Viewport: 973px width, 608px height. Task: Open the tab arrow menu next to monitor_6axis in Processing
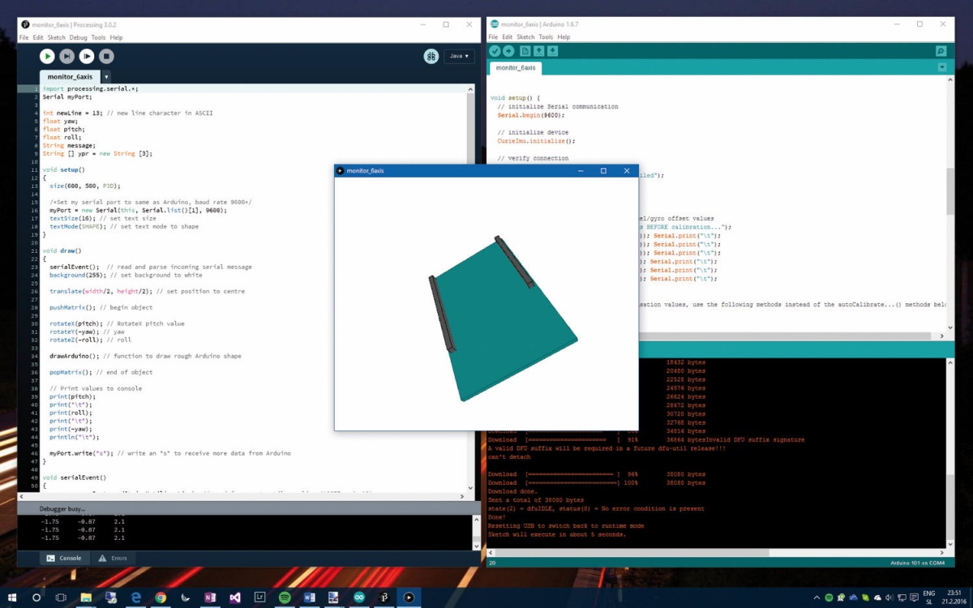click(x=106, y=76)
